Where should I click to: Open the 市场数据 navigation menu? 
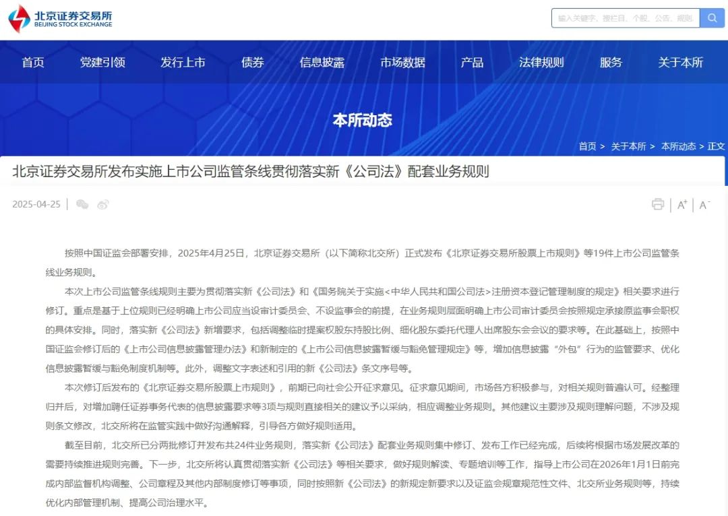click(x=402, y=62)
